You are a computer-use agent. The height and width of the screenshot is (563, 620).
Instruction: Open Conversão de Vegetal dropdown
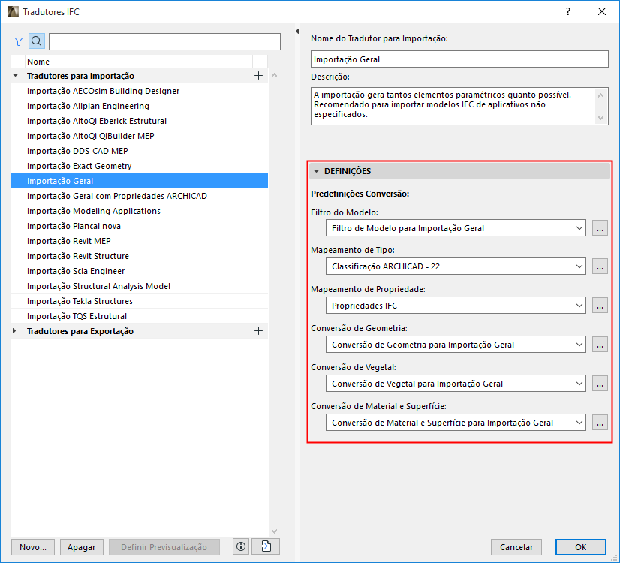(456, 384)
